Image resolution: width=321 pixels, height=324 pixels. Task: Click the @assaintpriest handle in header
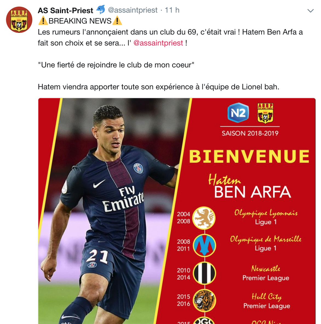[133, 10]
